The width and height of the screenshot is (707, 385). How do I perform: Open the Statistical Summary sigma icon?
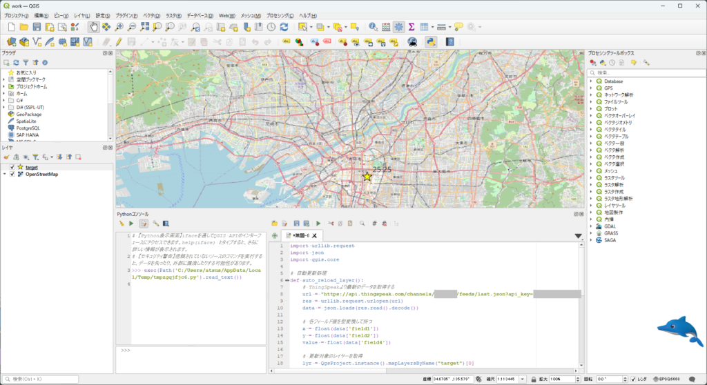(x=411, y=27)
